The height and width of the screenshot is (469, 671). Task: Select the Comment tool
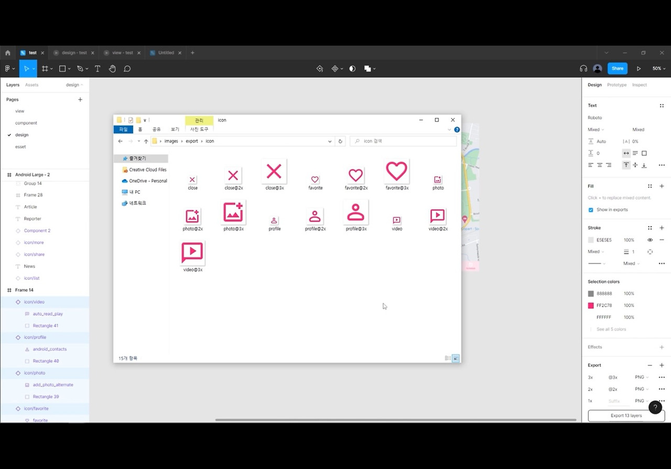(127, 69)
